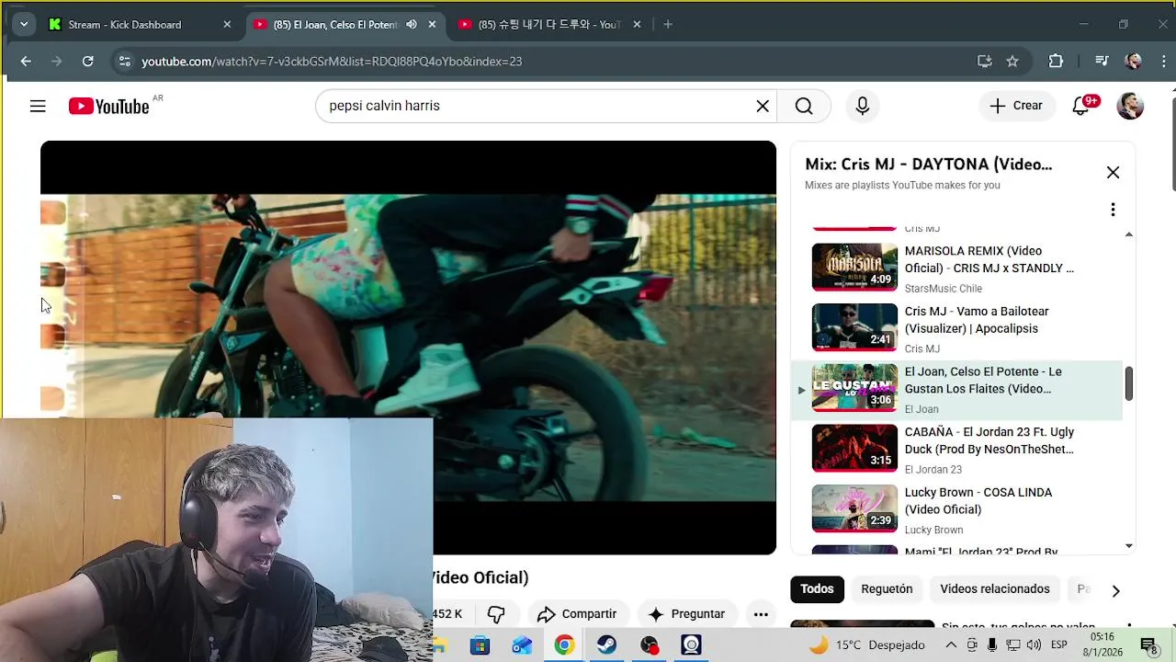Open the webcam app in the taskbar
This screenshot has width=1176, height=662.
691,645
